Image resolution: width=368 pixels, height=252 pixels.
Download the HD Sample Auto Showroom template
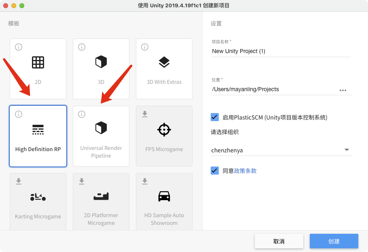tap(145, 181)
